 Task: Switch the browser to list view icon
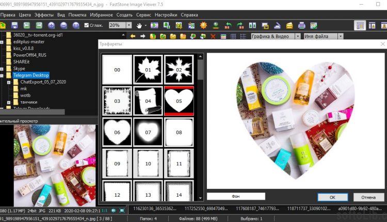pyautogui.click(x=243, y=37)
